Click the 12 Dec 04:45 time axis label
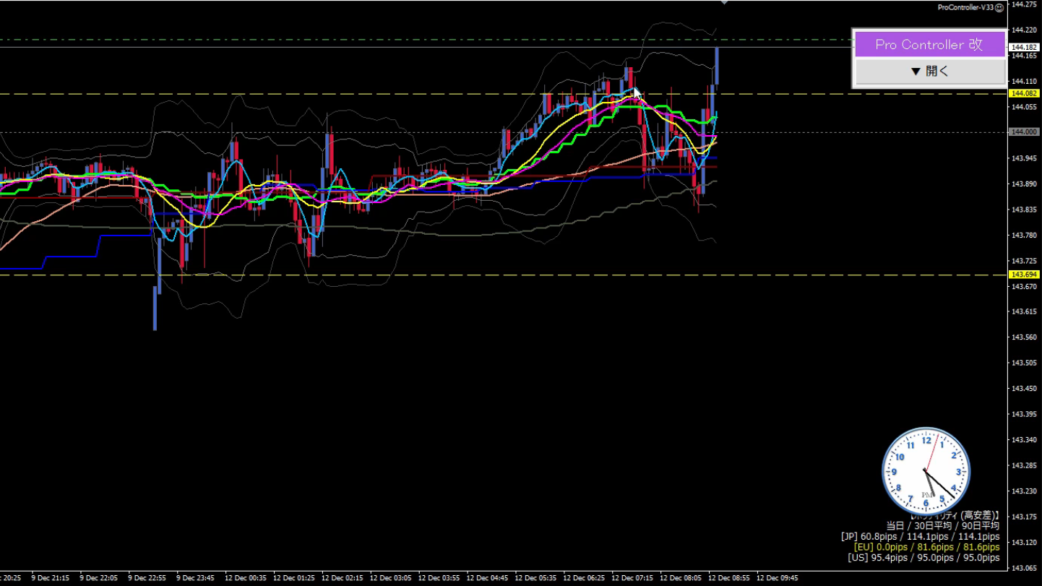Screen dimensions: 1042x586 click(x=487, y=578)
